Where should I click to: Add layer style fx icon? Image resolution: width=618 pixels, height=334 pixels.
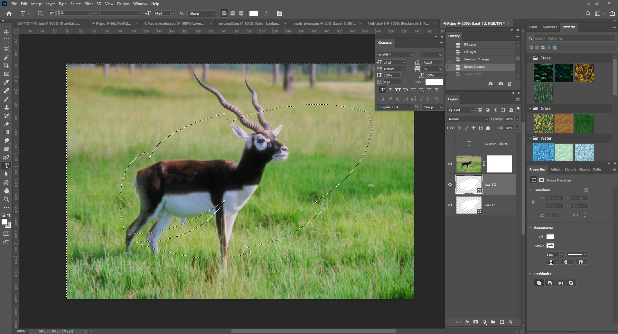tap(467, 322)
